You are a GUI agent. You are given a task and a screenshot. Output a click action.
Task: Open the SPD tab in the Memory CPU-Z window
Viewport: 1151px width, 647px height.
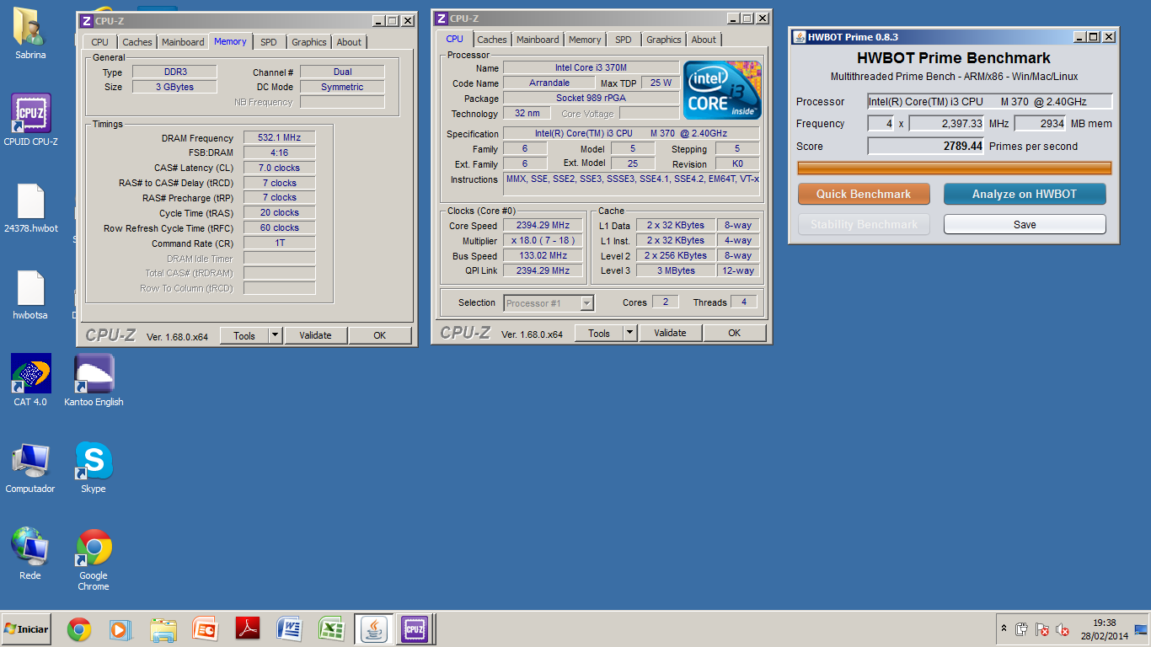(x=268, y=42)
